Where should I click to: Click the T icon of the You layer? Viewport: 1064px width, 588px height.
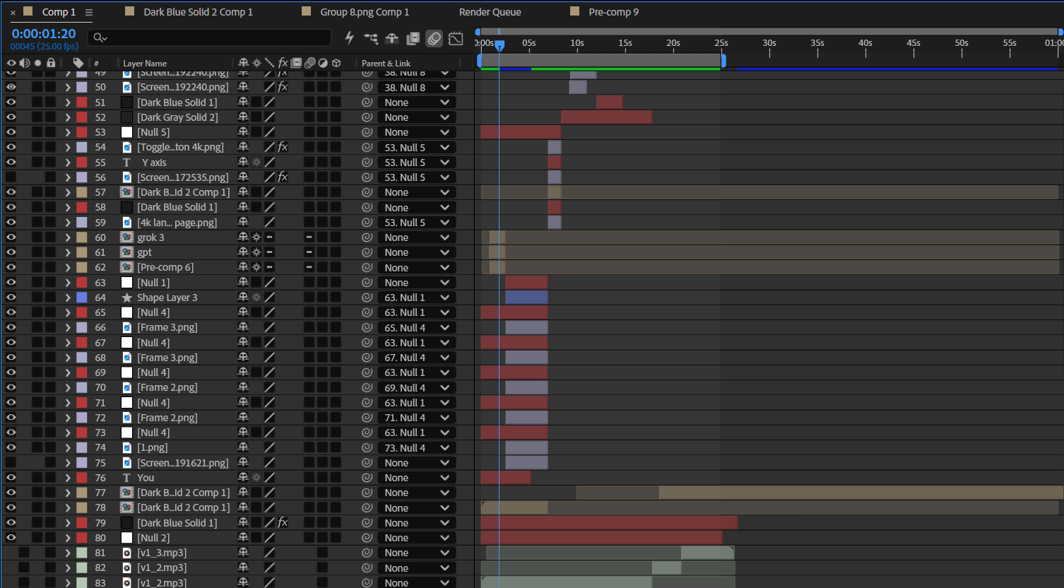(127, 478)
